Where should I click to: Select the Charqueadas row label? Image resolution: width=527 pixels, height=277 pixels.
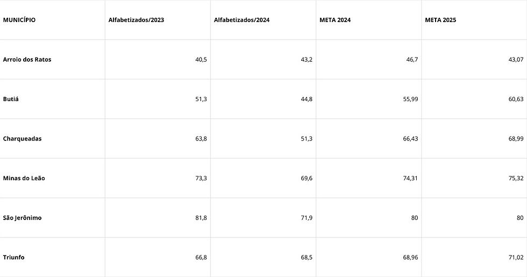(x=22, y=139)
